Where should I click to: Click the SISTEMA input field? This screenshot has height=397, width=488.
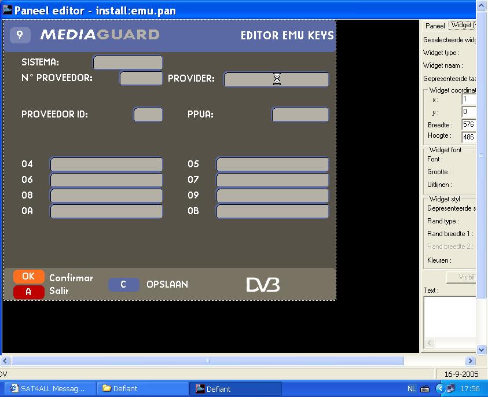tap(128, 63)
